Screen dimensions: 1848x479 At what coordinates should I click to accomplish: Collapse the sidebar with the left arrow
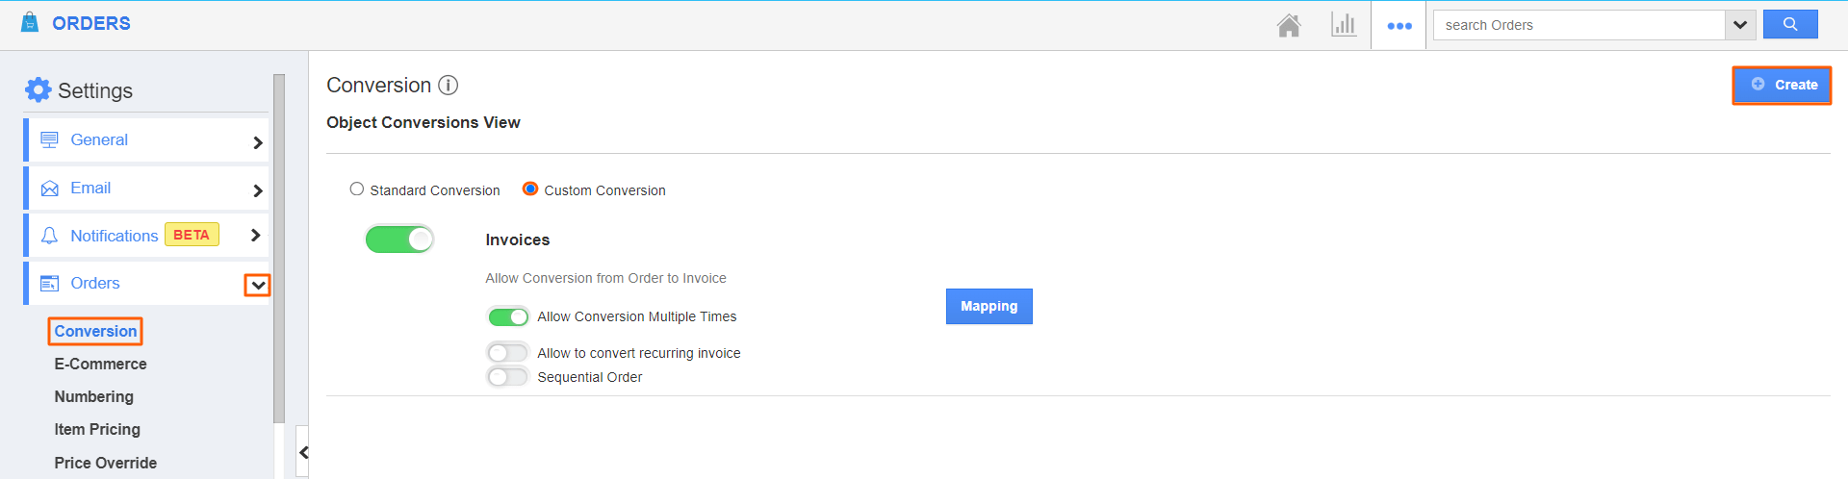pos(303,452)
